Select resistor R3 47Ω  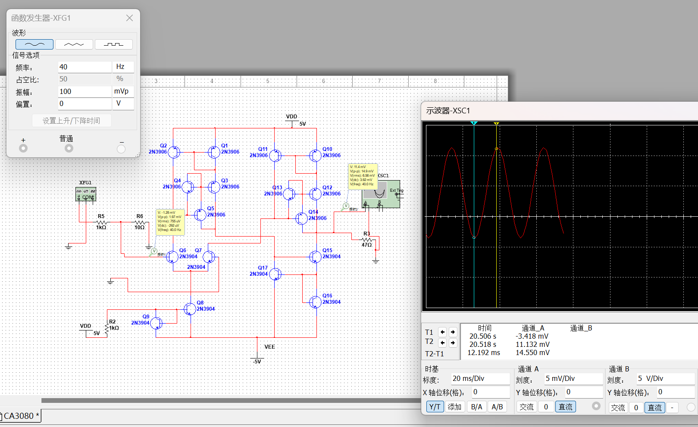pyautogui.click(x=367, y=240)
